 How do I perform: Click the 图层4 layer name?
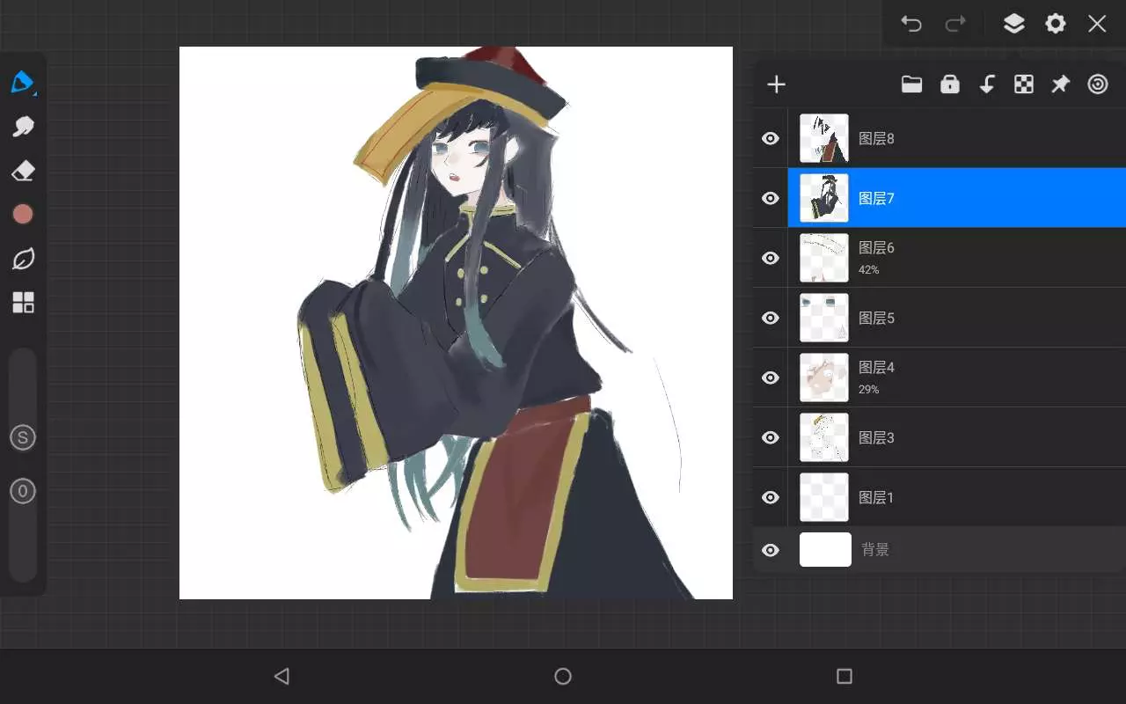coord(876,368)
